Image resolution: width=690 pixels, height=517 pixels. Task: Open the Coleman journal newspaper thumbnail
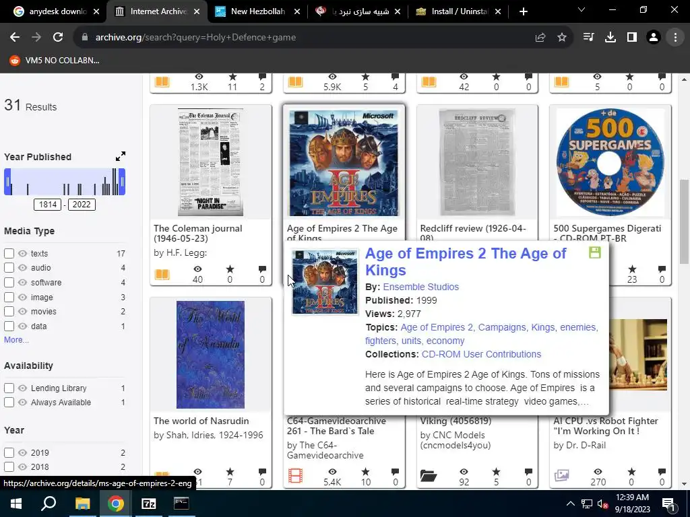pyautogui.click(x=210, y=162)
